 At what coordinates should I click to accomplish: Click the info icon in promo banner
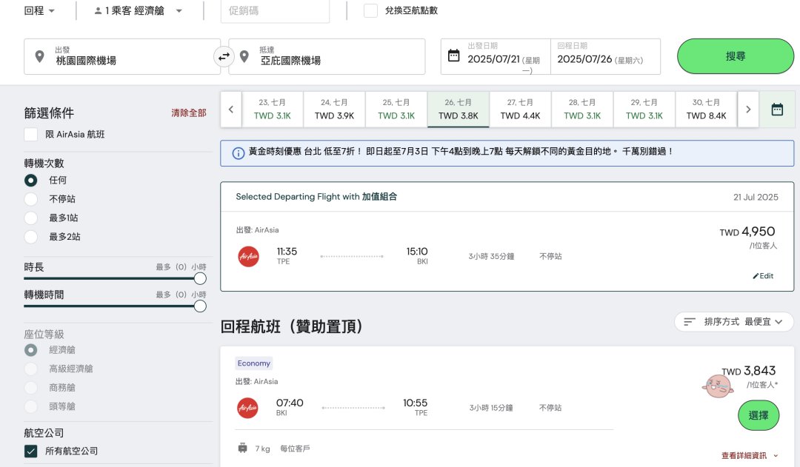pyautogui.click(x=239, y=153)
